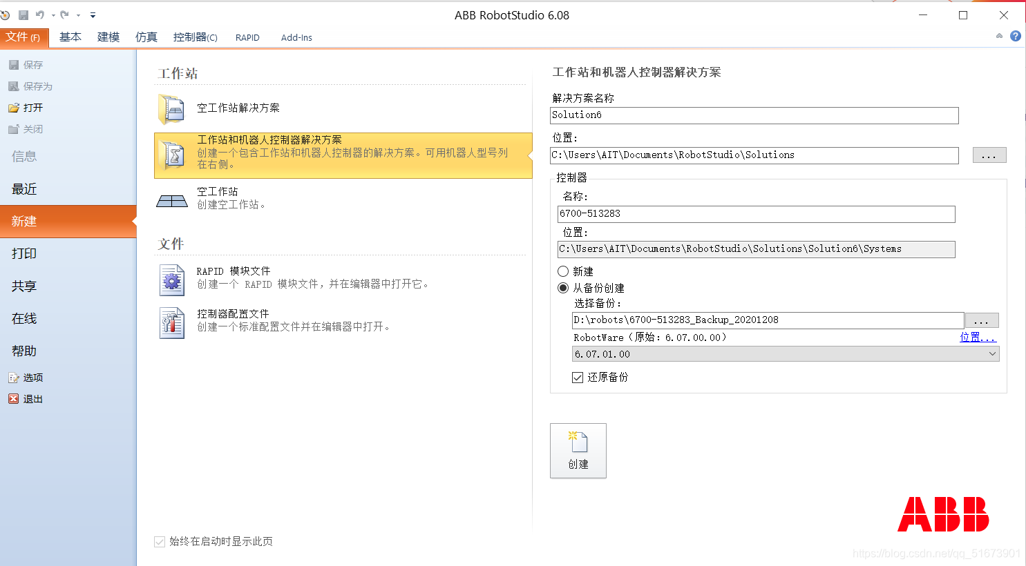Toggle the 还原备份 checkbox
This screenshot has width=1026, height=566.
click(578, 378)
